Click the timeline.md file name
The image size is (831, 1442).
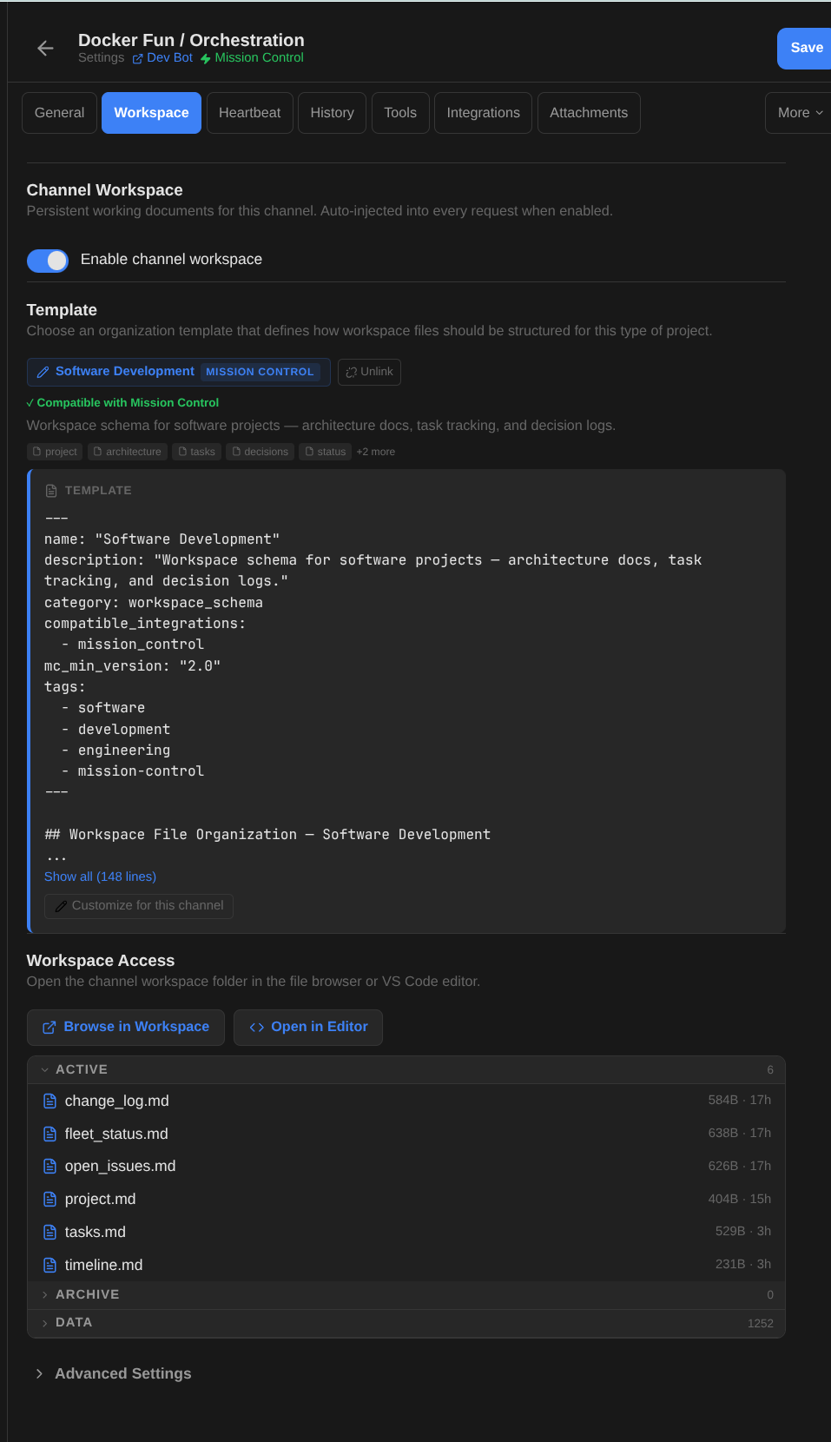tap(103, 1265)
